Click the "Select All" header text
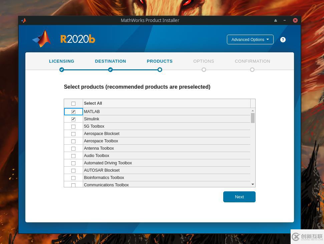Screen dimensions: 324x244 click(93, 103)
